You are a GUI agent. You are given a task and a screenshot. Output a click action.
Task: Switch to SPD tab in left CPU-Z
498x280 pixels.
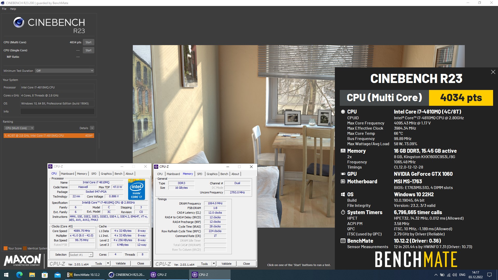(94, 174)
